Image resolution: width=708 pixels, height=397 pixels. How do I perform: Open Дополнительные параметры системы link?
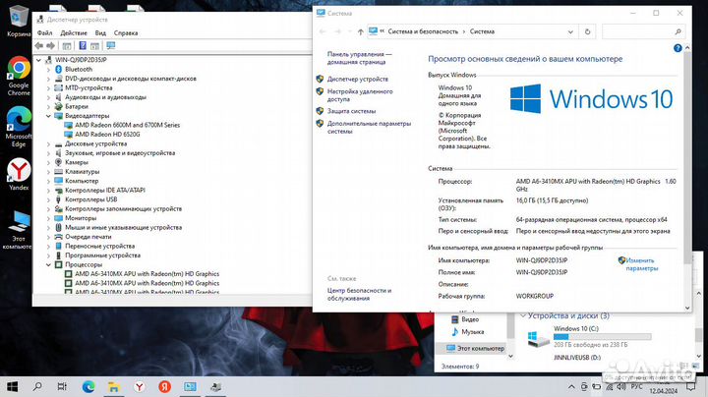pyautogui.click(x=369, y=127)
